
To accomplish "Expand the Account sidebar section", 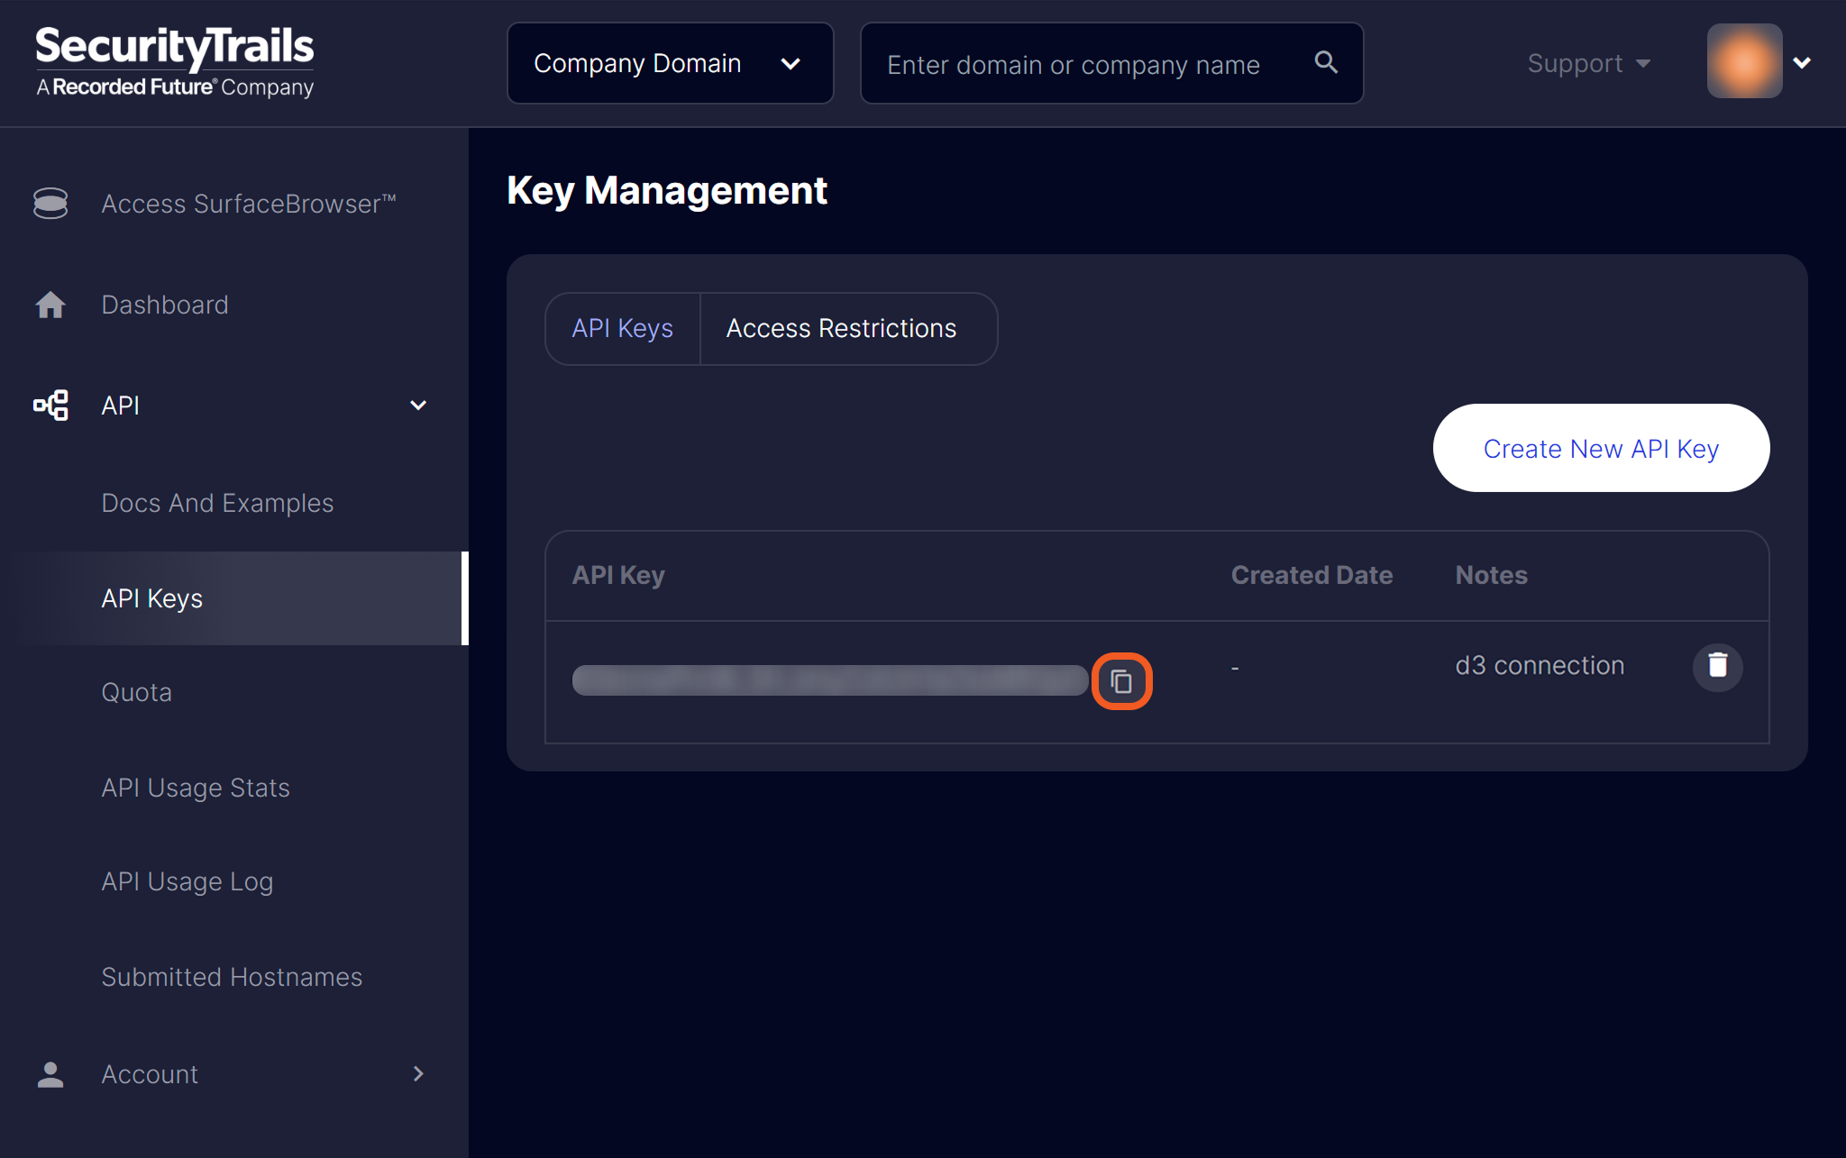I will 418,1074.
